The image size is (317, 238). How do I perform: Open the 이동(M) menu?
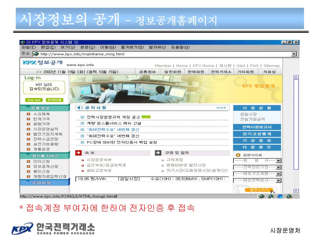(x=108, y=47)
